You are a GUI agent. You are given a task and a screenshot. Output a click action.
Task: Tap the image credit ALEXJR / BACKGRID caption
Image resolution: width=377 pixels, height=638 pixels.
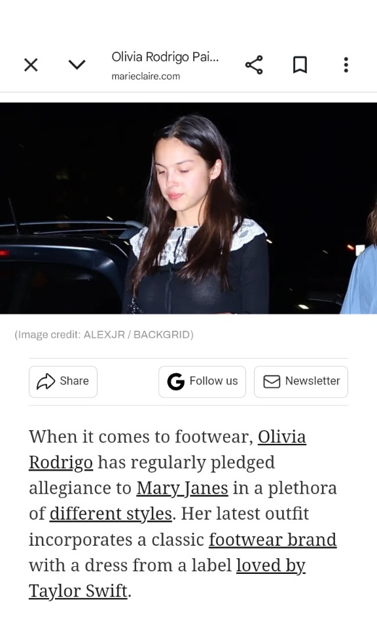click(104, 335)
